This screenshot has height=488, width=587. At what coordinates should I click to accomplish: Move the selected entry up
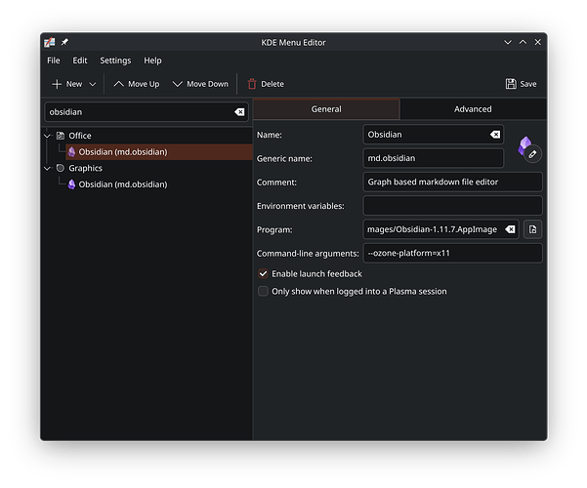pyautogui.click(x=137, y=84)
